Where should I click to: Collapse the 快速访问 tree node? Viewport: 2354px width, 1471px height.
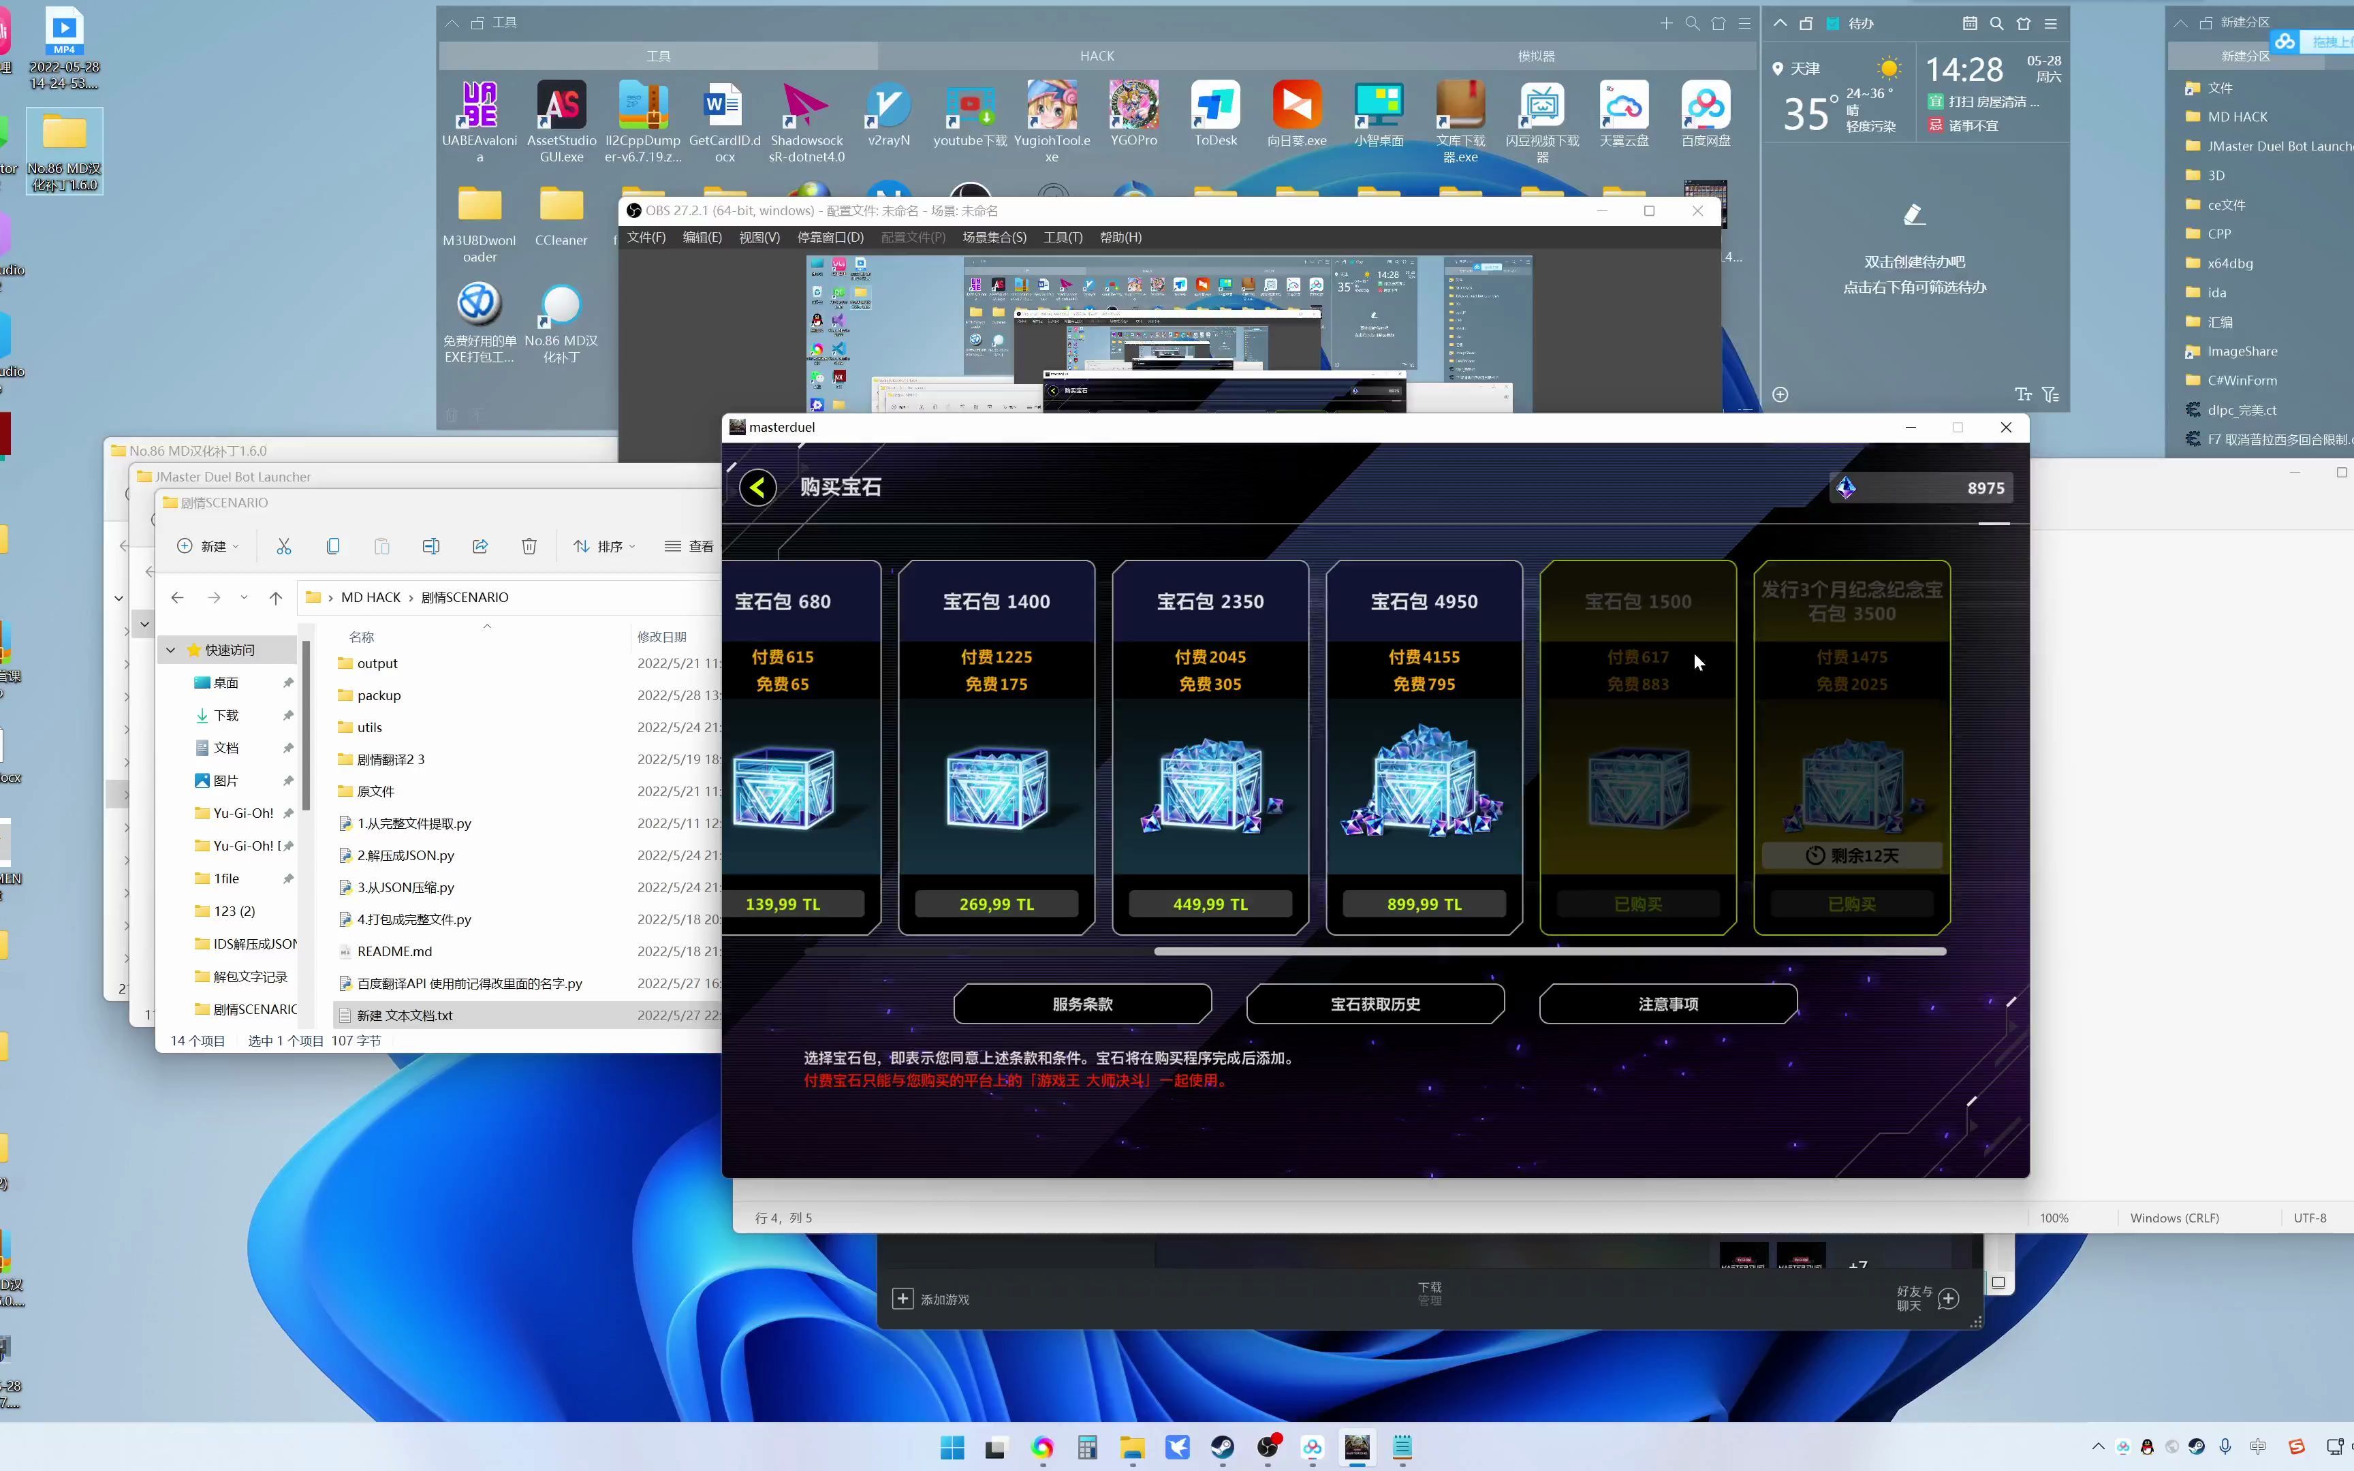[x=171, y=649]
